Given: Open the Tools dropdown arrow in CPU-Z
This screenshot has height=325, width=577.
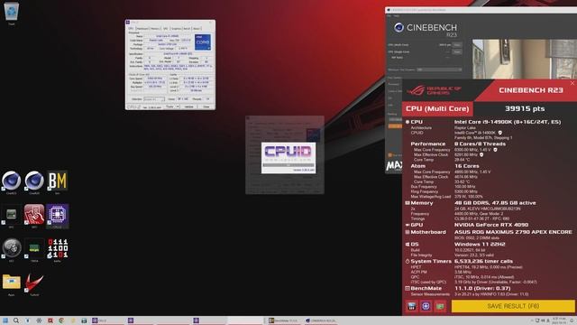Looking at the screenshot, I should click(x=178, y=107).
